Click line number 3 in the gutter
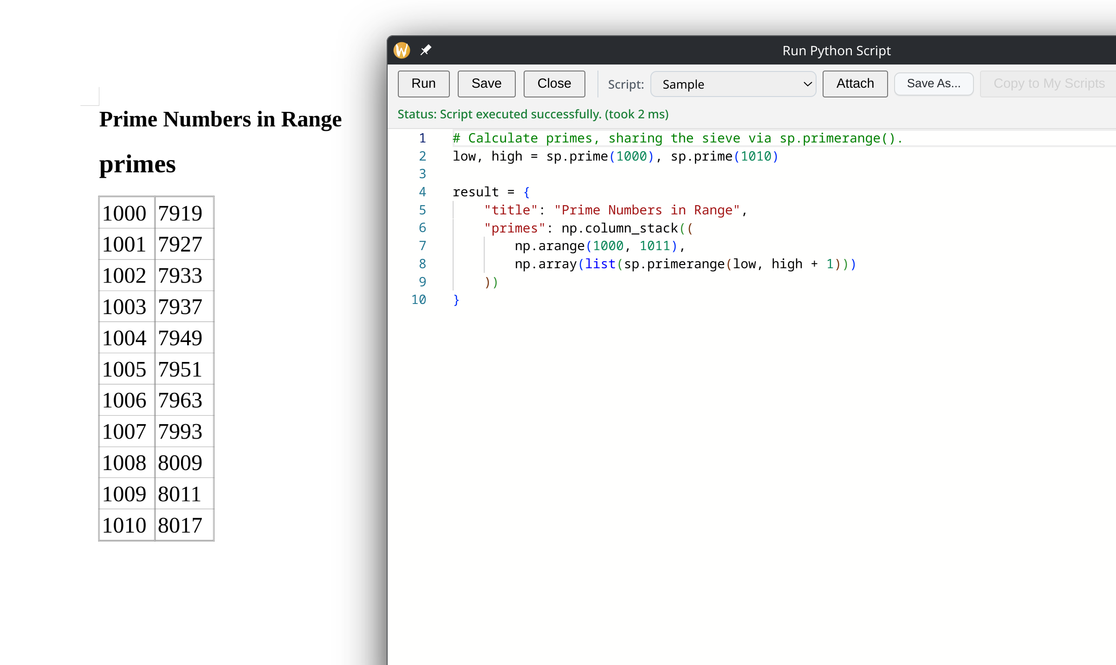 tap(422, 174)
